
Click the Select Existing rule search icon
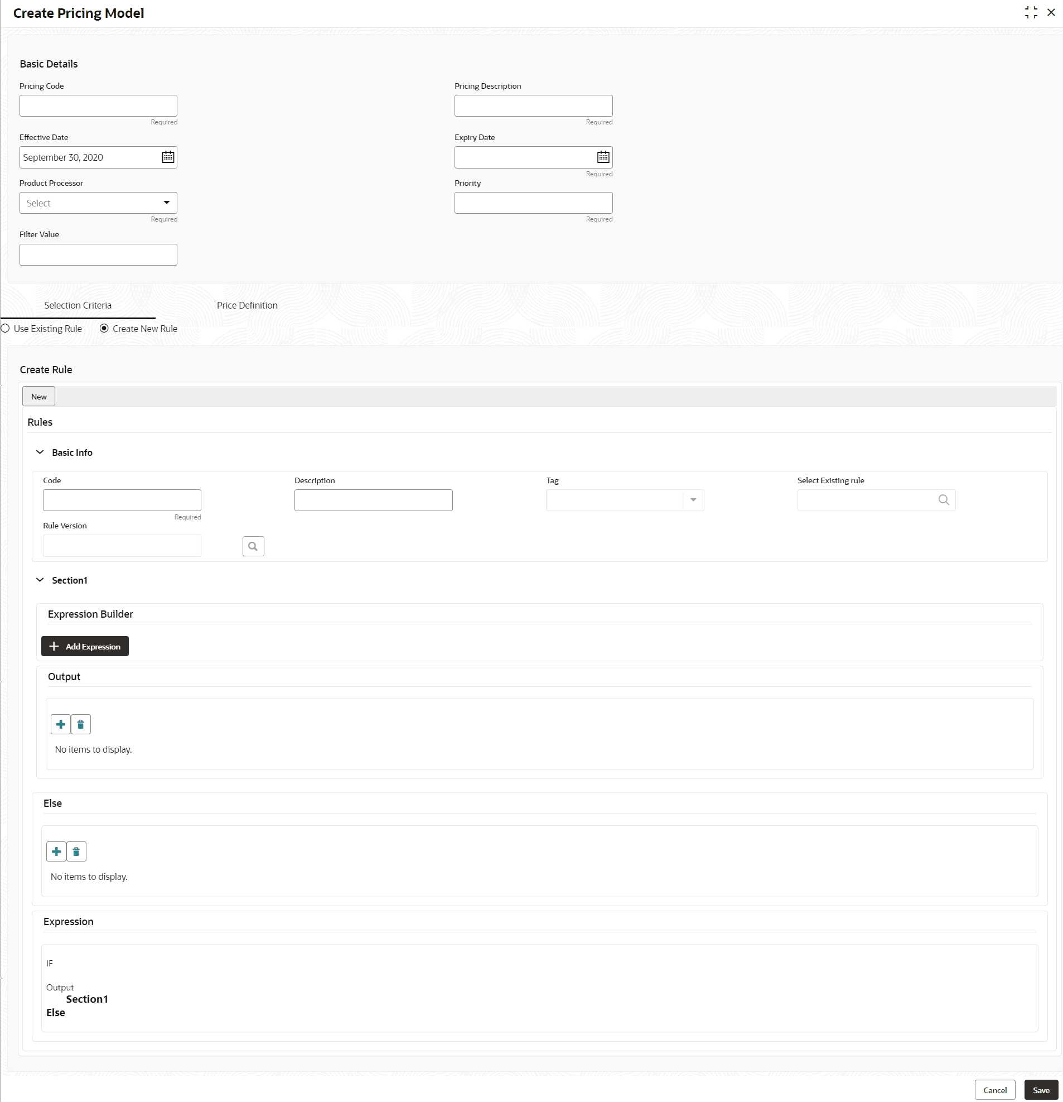point(943,500)
